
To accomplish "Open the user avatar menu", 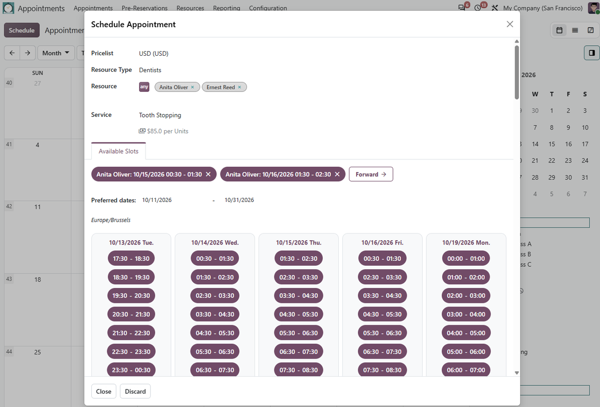I will pos(594,7).
